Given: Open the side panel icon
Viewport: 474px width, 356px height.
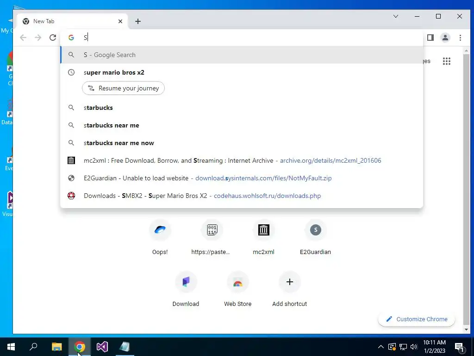Looking at the screenshot, I should 430,38.
